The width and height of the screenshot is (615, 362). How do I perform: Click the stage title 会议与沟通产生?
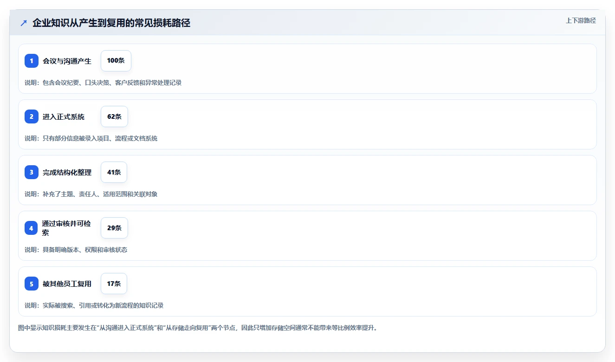click(x=67, y=61)
